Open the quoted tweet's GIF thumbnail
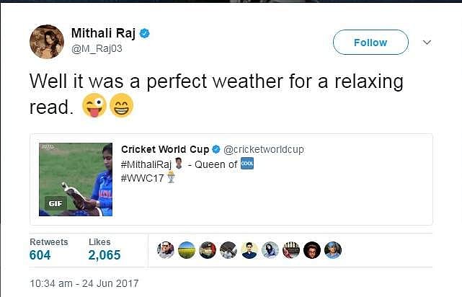 76,179
